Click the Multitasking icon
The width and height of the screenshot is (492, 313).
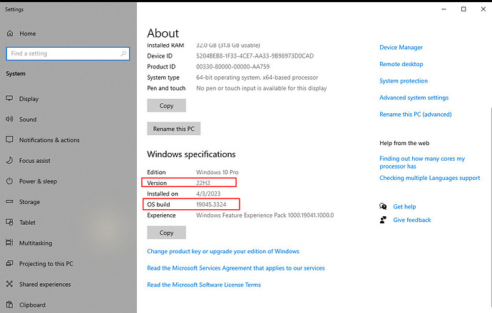(x=9, y=243)
